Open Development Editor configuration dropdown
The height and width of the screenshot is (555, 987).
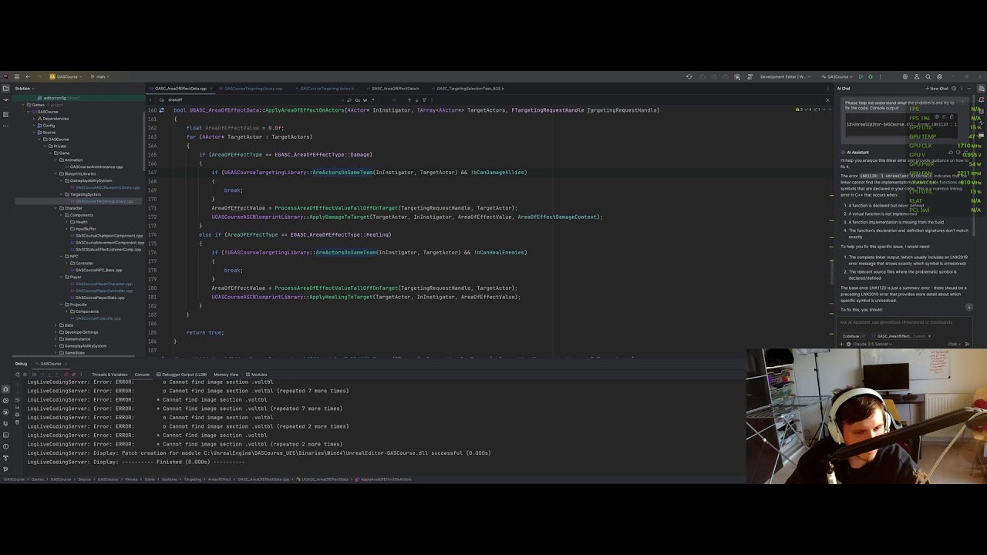coord(785,76)
